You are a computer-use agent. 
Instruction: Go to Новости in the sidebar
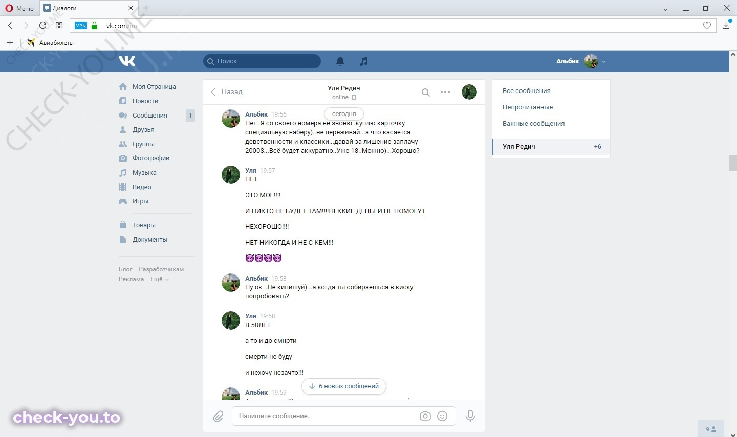(145, 101)
